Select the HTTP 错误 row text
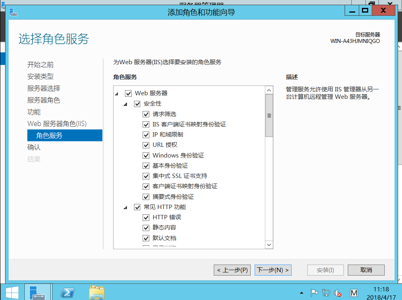Screen dimensions: 402x300 (167, 217)
